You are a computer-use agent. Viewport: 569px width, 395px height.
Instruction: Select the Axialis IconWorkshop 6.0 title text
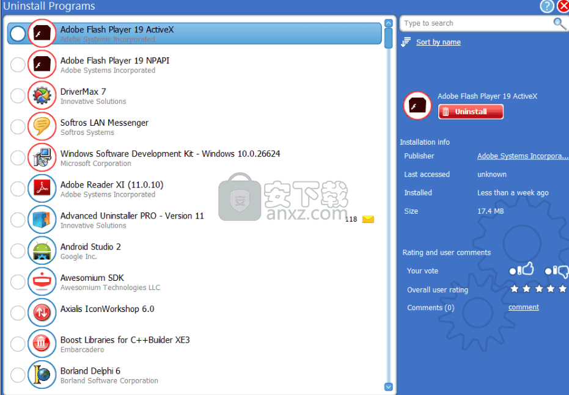(x=107, y=309)
